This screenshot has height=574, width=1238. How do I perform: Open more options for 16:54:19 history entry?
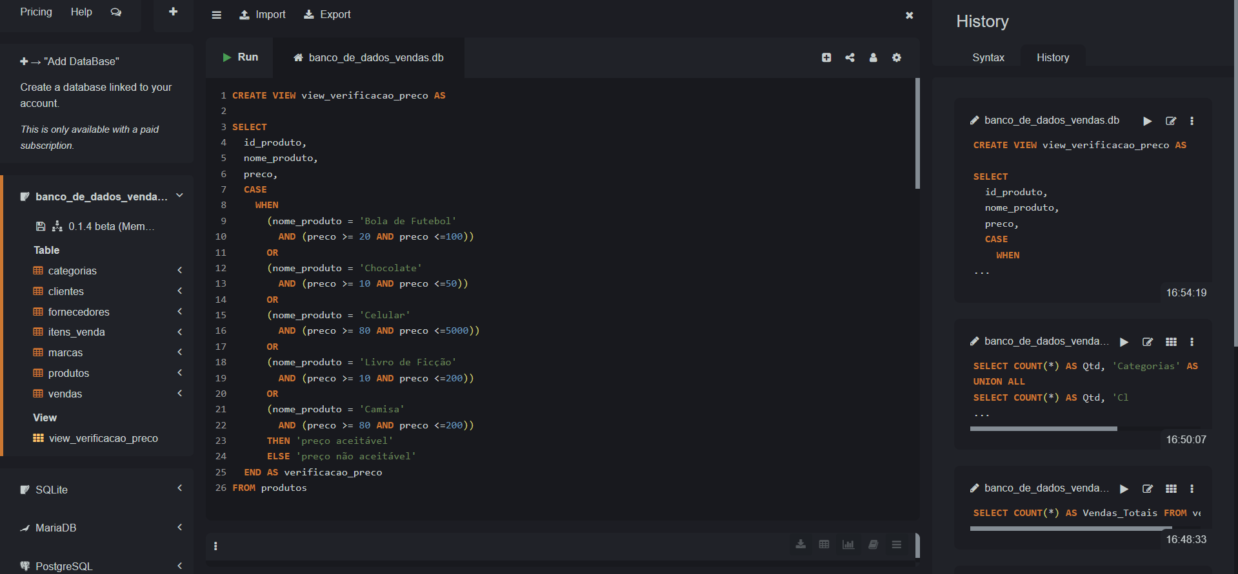(1192, 121)
